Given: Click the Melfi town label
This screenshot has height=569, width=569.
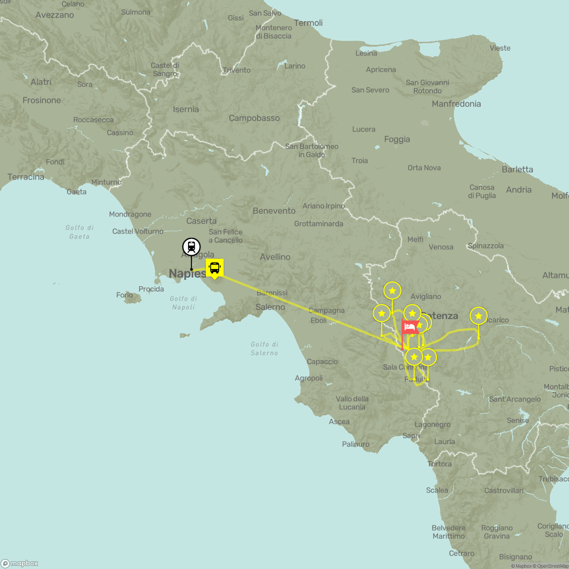Looking at the screenshot, I should [415, 240].
